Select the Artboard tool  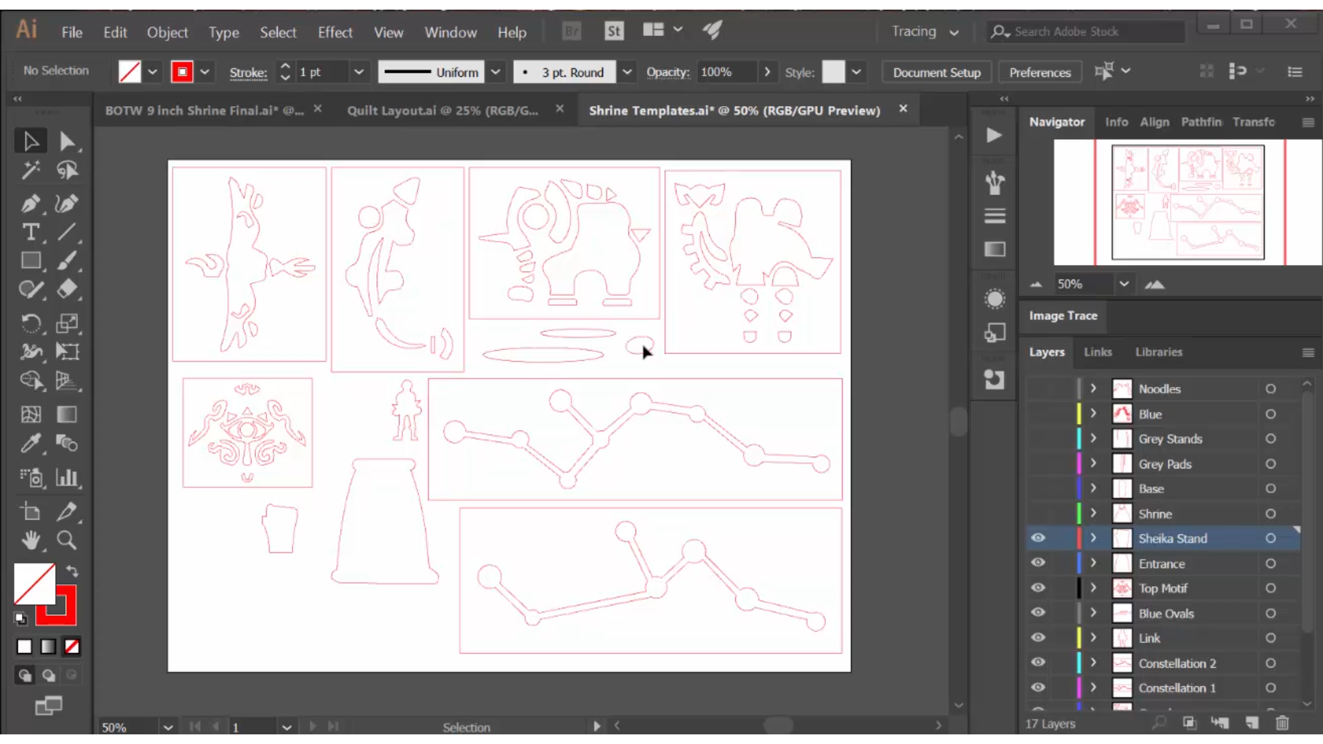point(30,511)
